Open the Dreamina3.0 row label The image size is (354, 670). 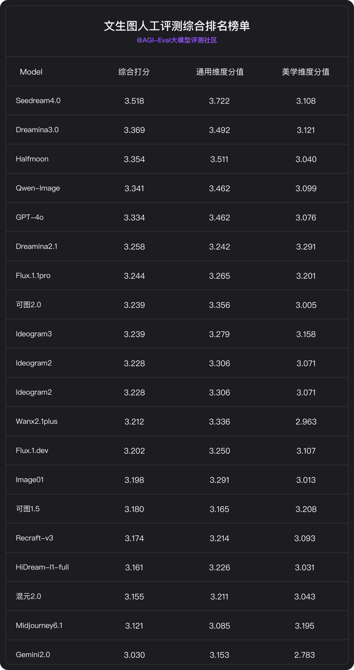point(37,130)
